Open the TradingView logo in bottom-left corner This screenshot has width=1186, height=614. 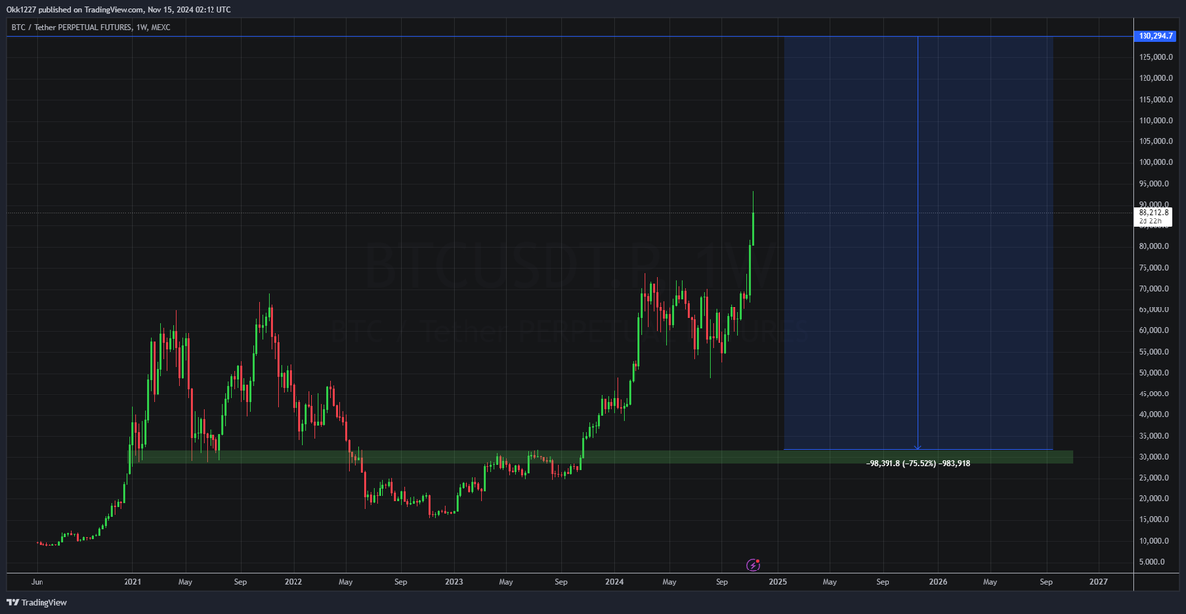click(38, 602)
